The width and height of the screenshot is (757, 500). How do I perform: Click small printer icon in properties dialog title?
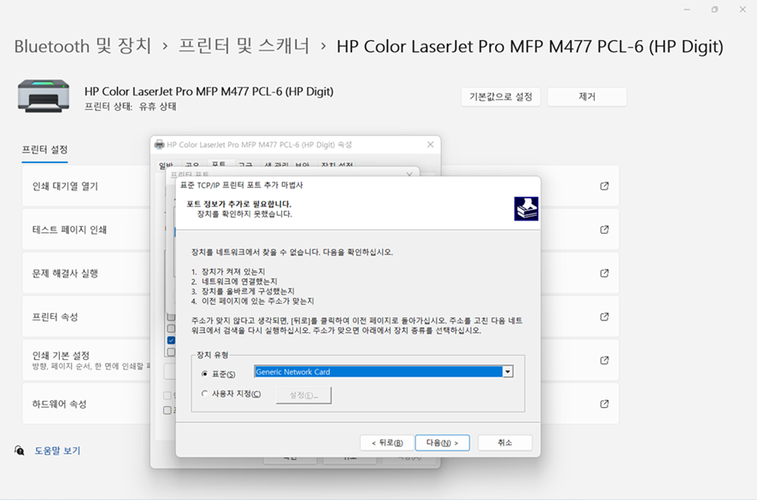tap(159, 145)
